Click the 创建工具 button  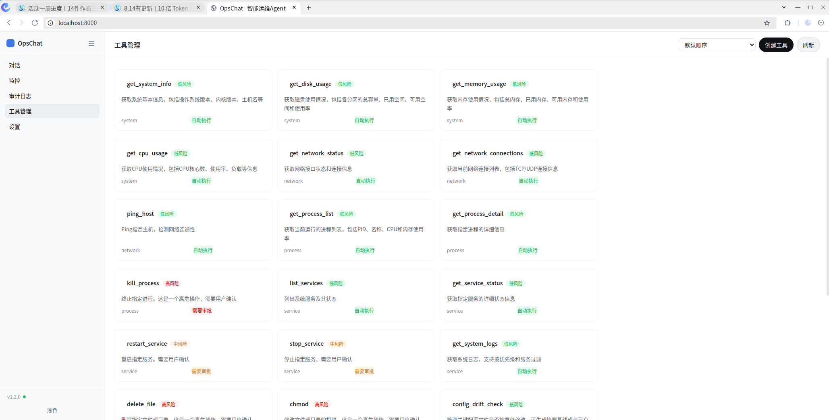[x=776, y=45]
